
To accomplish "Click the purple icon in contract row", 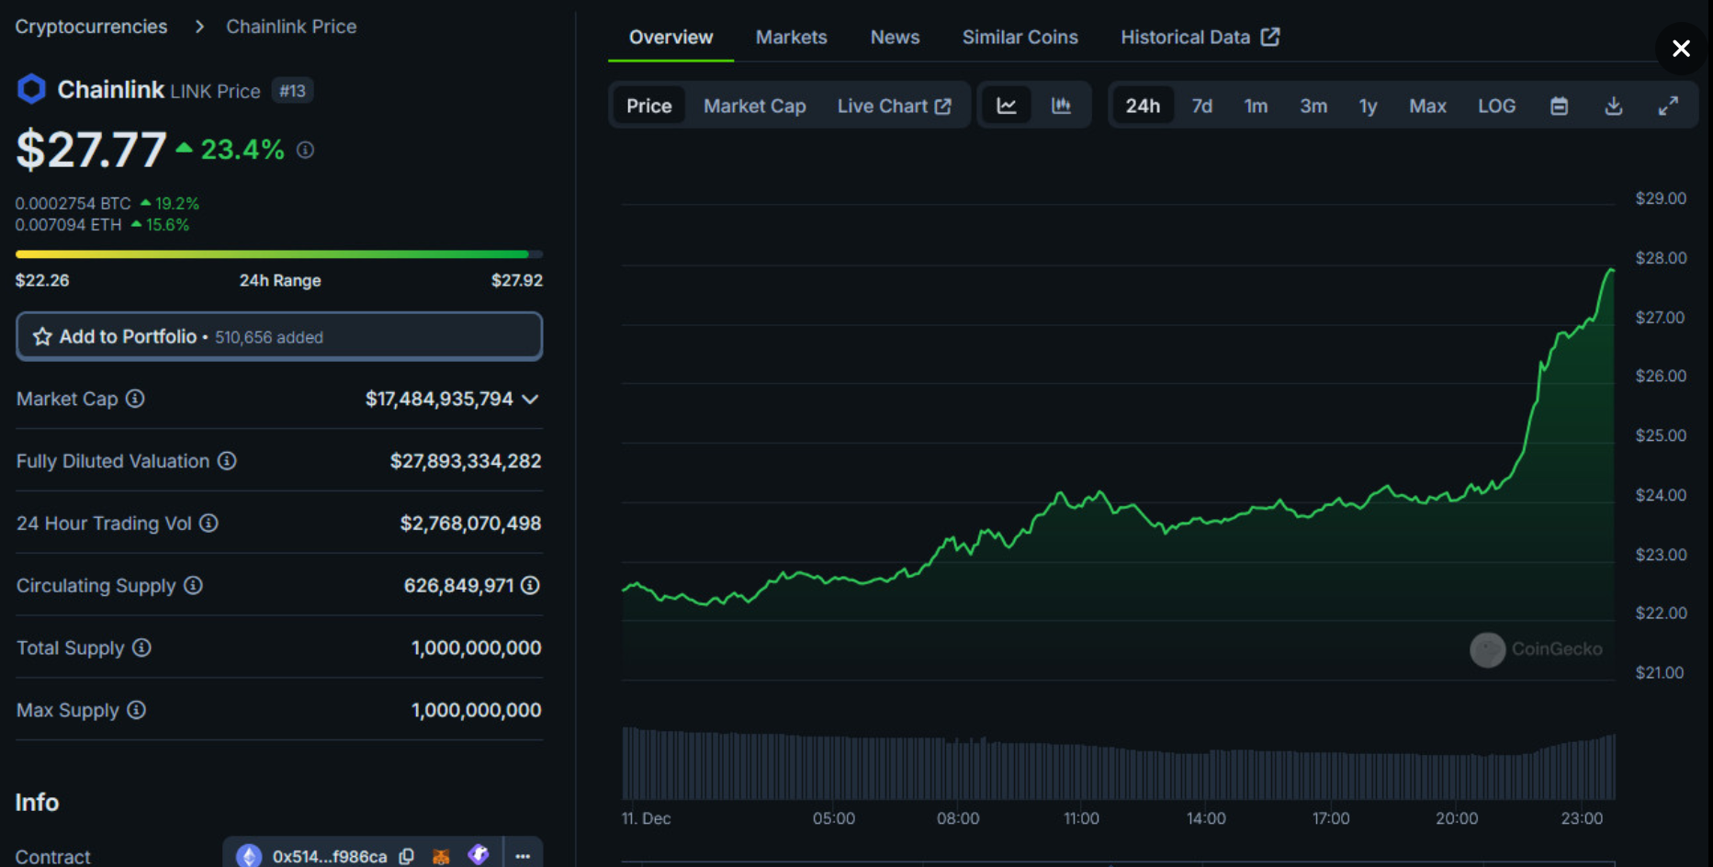I will point(478,855).
